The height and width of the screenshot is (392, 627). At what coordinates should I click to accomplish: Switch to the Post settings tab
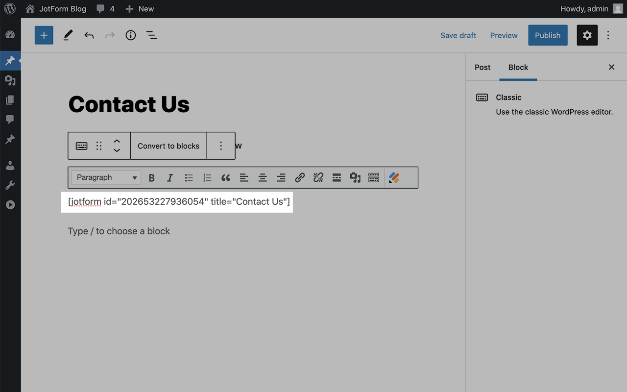point(482,67)
